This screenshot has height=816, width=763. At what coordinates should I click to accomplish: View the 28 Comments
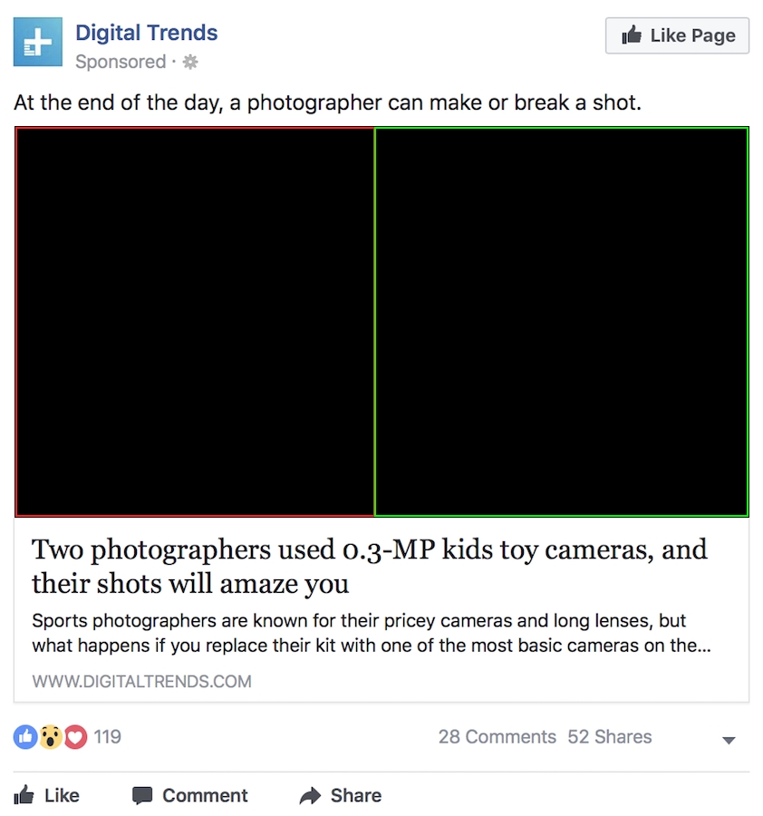coord(497,737)
